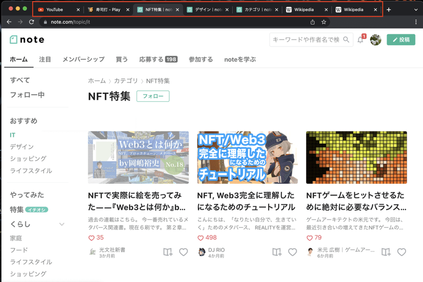Image resolution: width=423 pixels, height=282 pixels.
Task: Click the 498 likes count heart
Action: point(200,238)
